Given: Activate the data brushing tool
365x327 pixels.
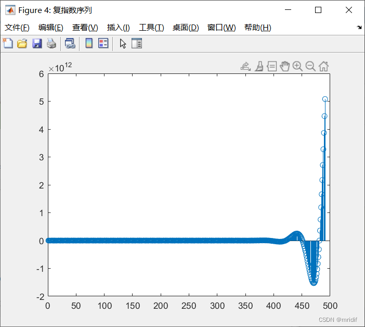Looking at the screenshot, I should click(259, 67).
